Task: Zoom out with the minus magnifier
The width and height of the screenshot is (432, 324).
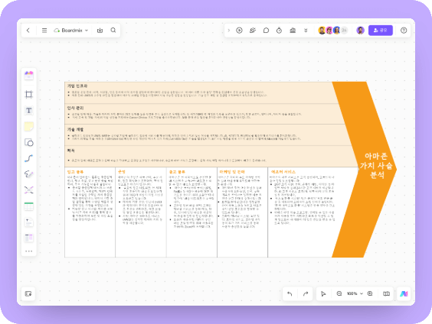Action: (x=339, y=293)
